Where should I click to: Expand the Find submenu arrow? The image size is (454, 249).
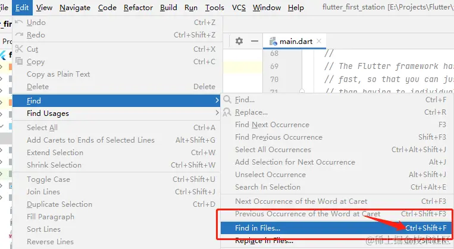(217, 101)
